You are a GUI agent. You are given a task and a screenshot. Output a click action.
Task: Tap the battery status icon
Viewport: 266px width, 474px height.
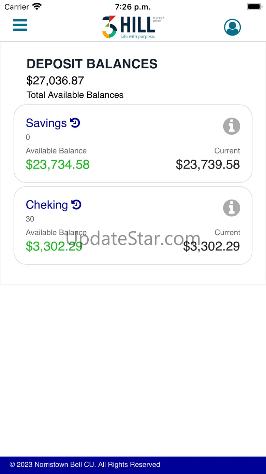tap(254, 6)
